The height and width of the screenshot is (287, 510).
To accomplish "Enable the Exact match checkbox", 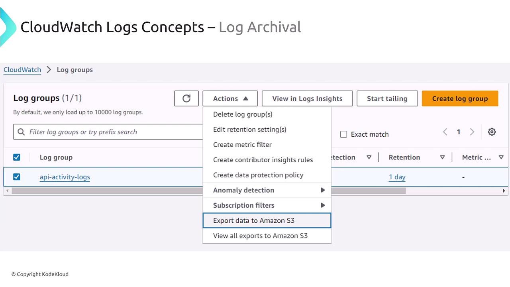I will click(x=343, y=134).
